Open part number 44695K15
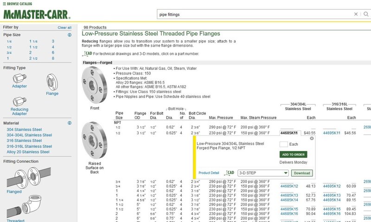Viewport: 371px width, 222px height. coord(332,209)
